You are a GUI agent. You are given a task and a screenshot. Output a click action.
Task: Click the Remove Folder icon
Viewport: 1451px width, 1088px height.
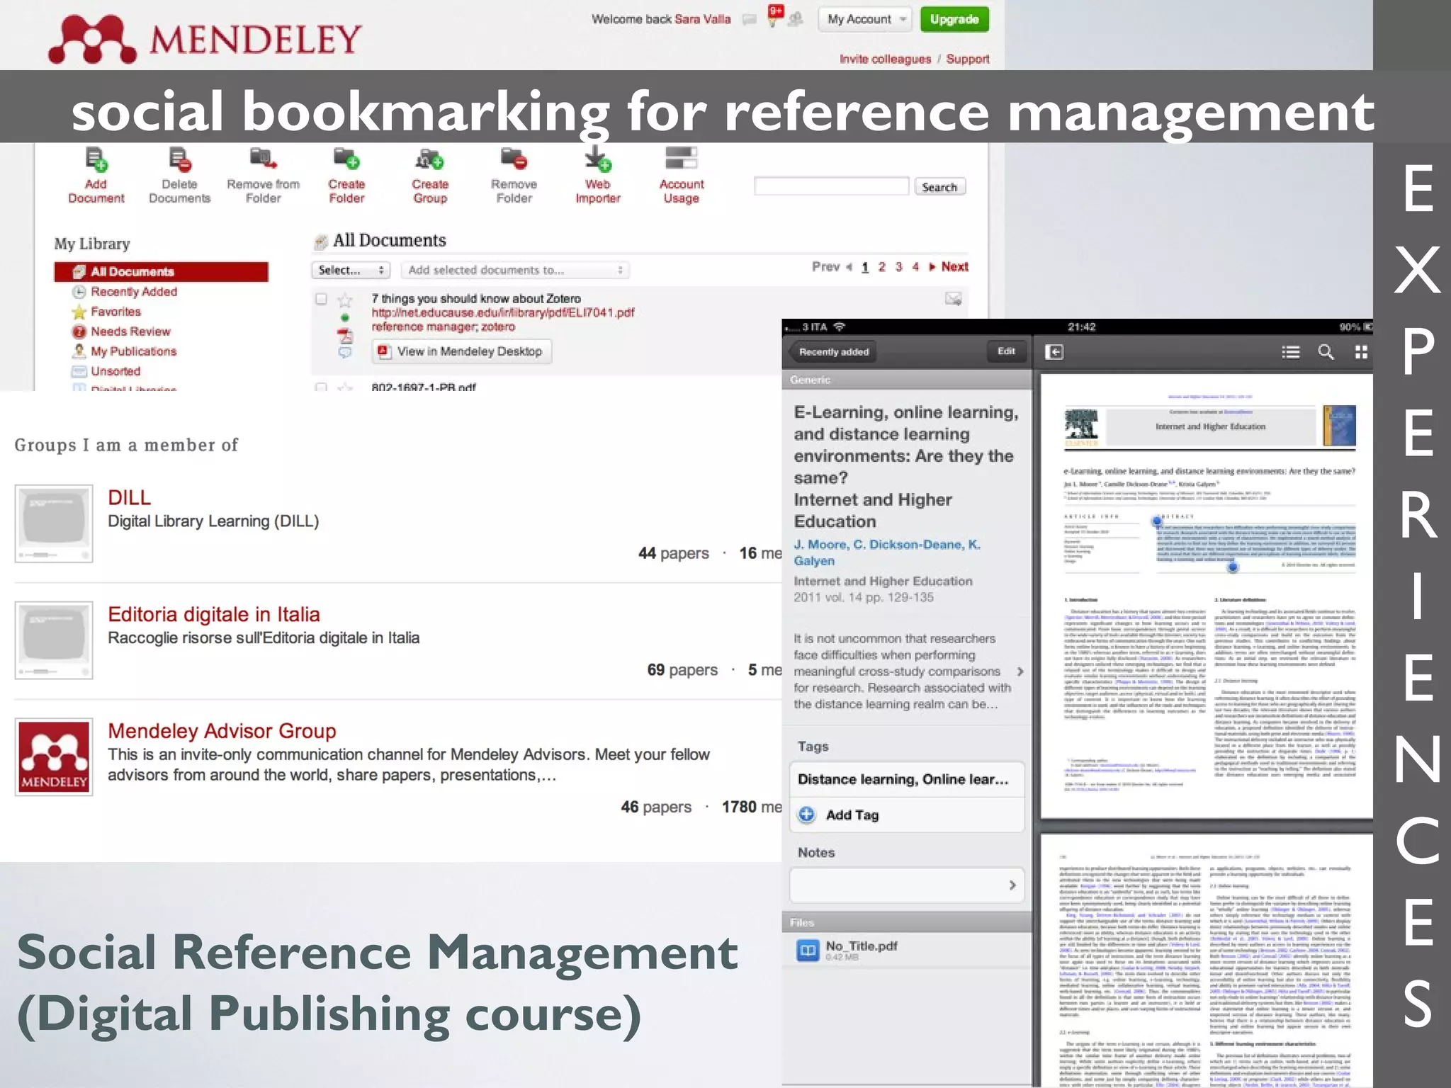[x=514, y=159]
